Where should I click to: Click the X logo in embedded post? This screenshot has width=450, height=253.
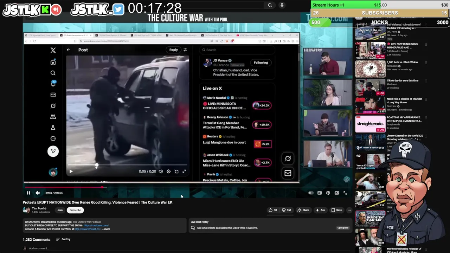tap(53, 50)
